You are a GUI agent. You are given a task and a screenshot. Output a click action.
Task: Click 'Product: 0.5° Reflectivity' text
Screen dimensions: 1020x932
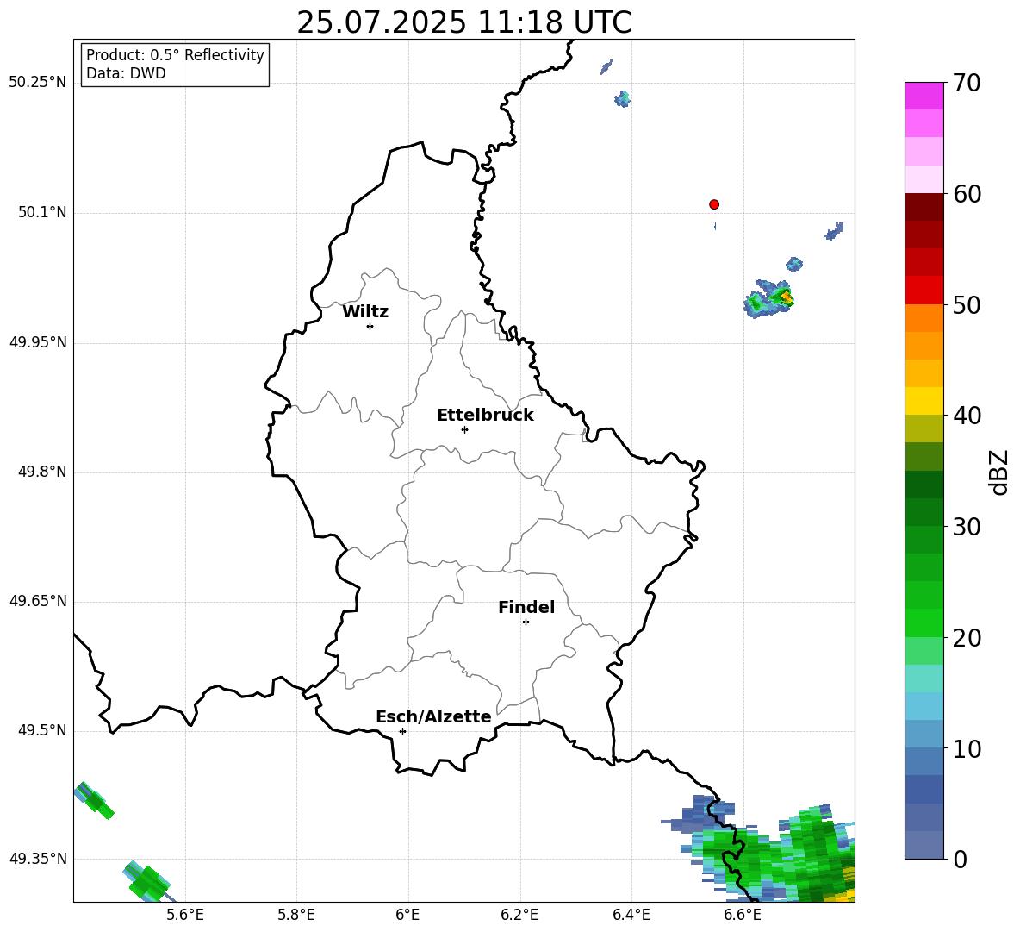[175, 55]
